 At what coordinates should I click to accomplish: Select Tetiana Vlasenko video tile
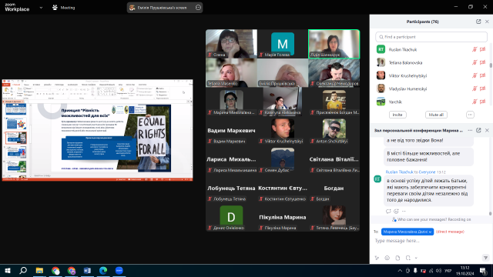231,72
